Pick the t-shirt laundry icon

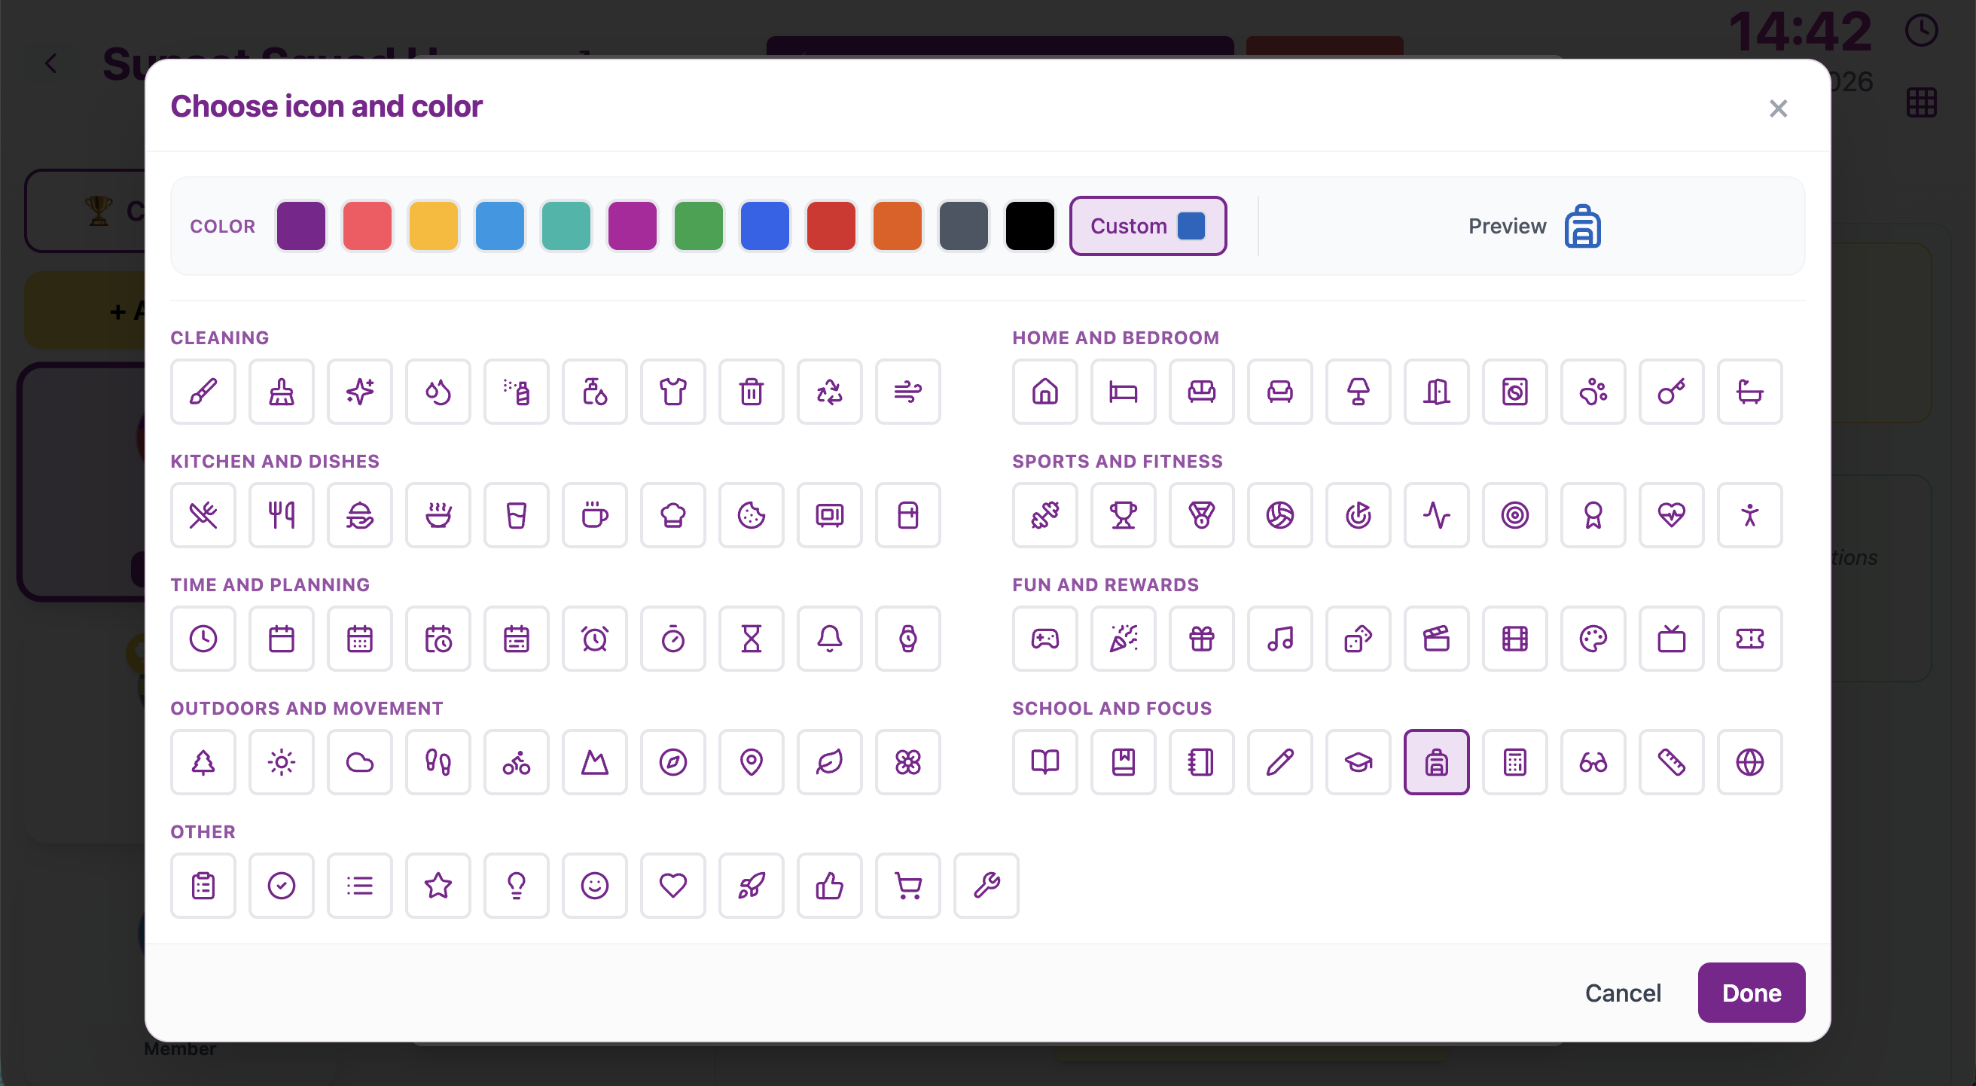(672, 392)
